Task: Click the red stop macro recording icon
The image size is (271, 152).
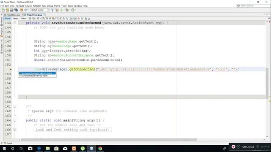Action: (x=78, y=19)
